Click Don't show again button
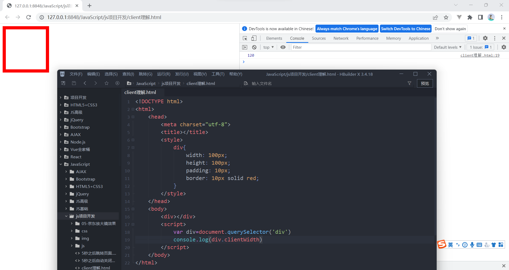The height and width of the screenshot is (270, 509). point(450,29)
